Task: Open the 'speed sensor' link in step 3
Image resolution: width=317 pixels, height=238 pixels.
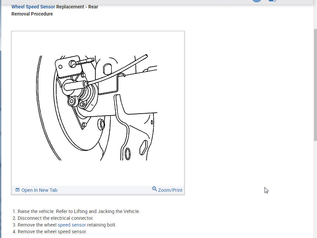Action: click(72, 225)
